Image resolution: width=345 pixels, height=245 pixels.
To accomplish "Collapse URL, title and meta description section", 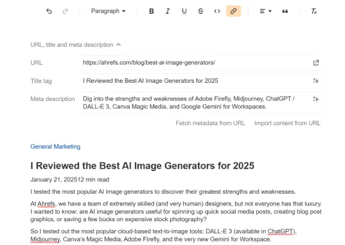I will coord(76,45).
